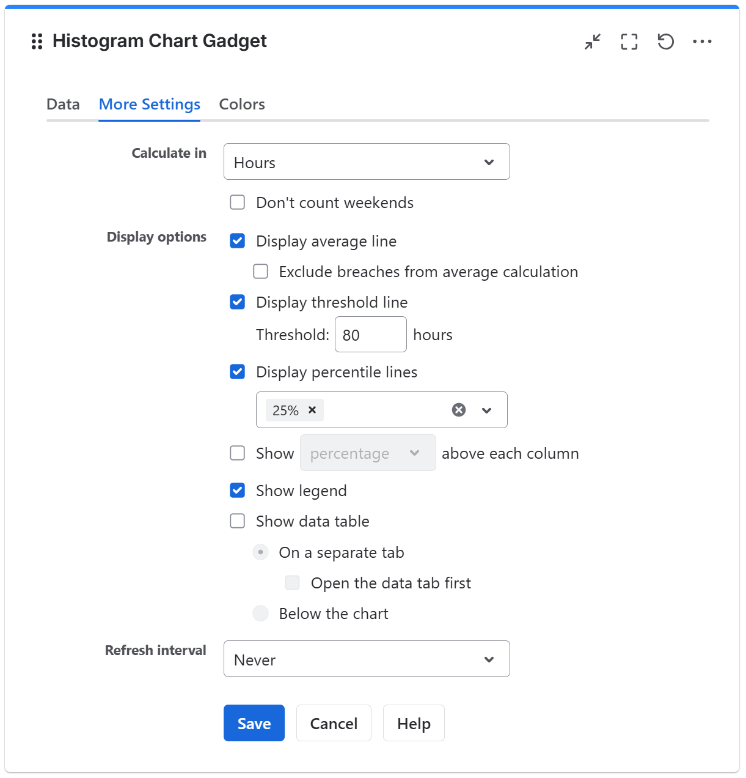
Task: Open the Colors tab
Action: 242,104
